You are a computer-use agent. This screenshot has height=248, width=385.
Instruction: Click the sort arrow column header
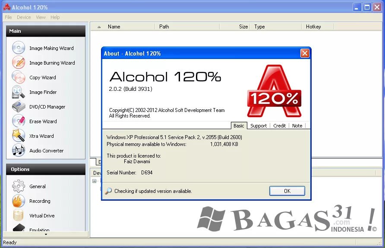[x=99, y=27]
